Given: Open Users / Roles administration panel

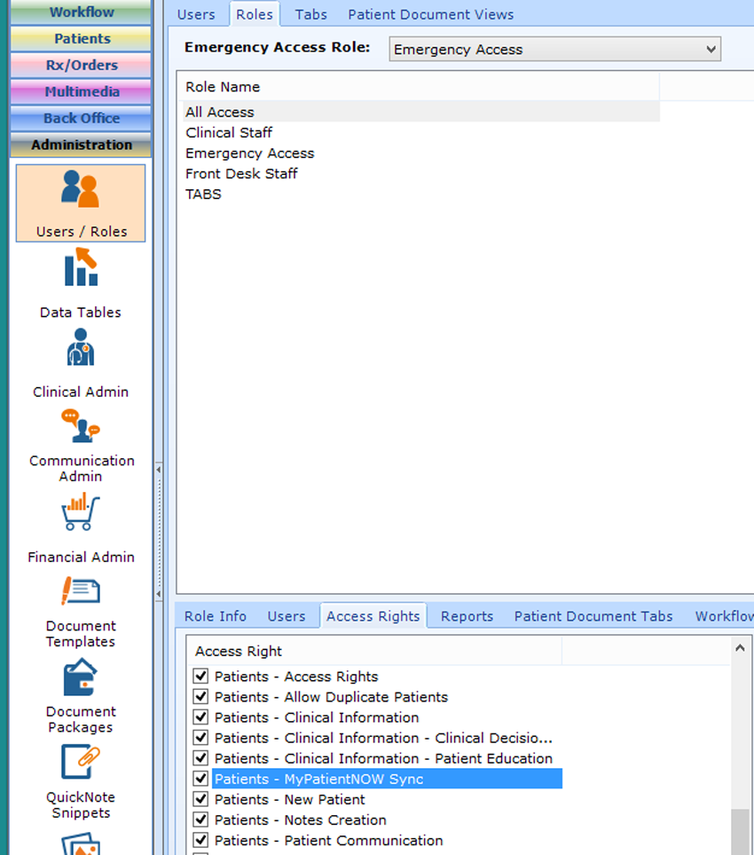Looking at the screenshot, I should point(80,202).
